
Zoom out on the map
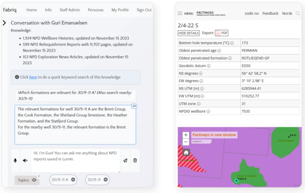(186, 142)
